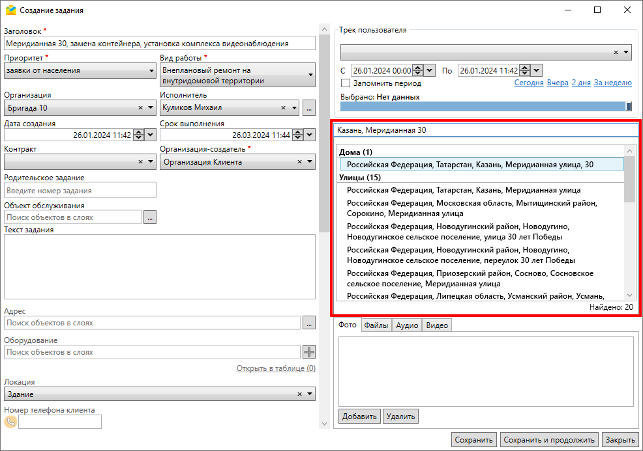Open ellipsis browse button next to Исполнитель
The image size is (643, 451).
coord(309,108)
